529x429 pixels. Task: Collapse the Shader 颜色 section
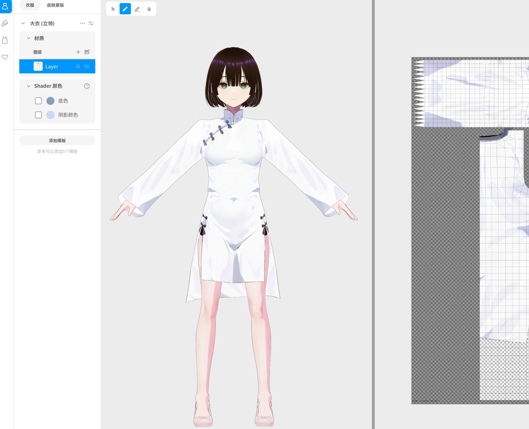(x=29, y=86)
